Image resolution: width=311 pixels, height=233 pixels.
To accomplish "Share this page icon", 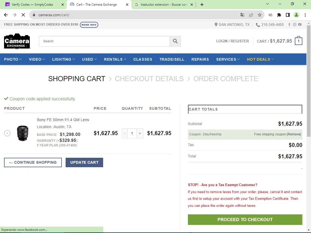I will 251,15.
